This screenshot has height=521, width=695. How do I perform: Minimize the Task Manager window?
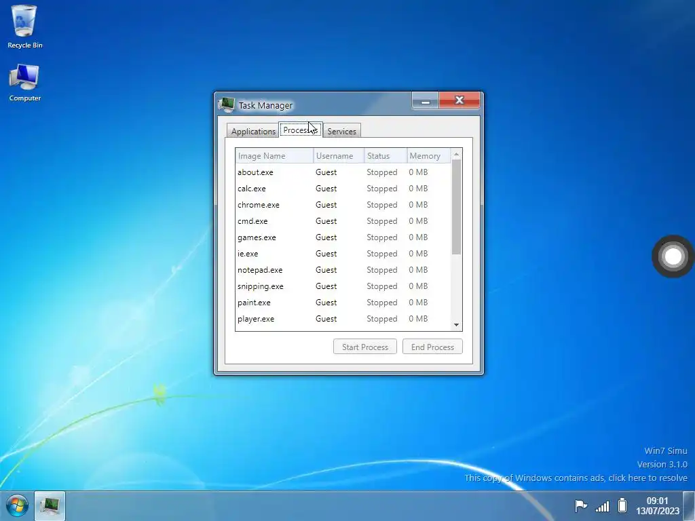click(425, 100)
